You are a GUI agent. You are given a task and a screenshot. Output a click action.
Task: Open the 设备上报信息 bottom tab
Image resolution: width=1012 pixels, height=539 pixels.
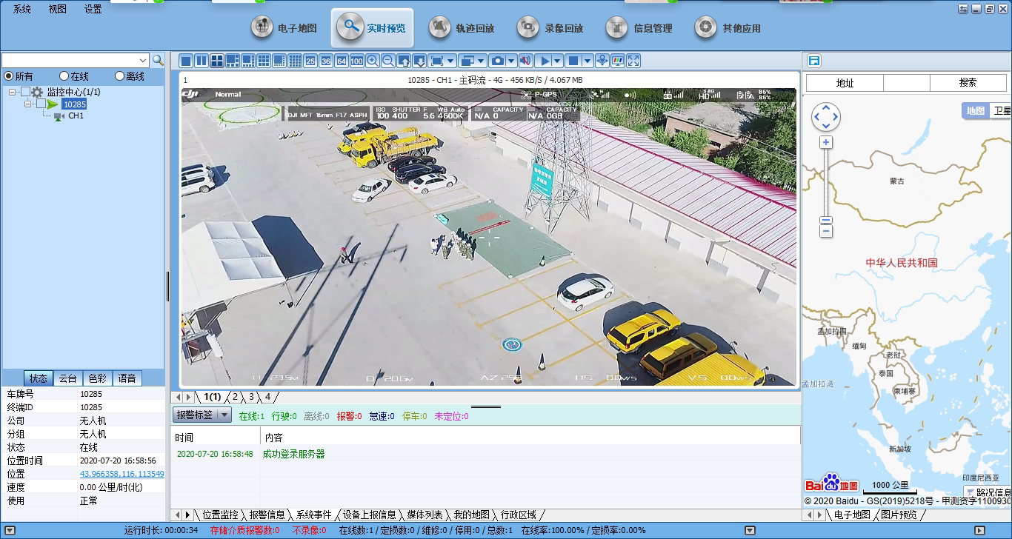pos(369,515)
